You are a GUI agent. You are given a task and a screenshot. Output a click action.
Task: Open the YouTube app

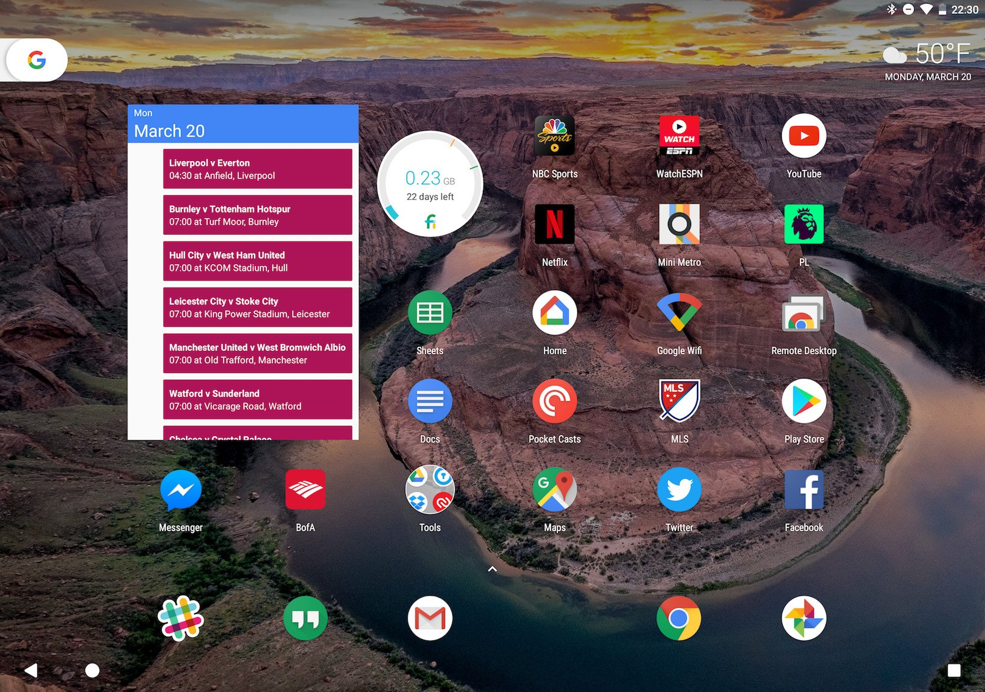[x=804, y=136]
